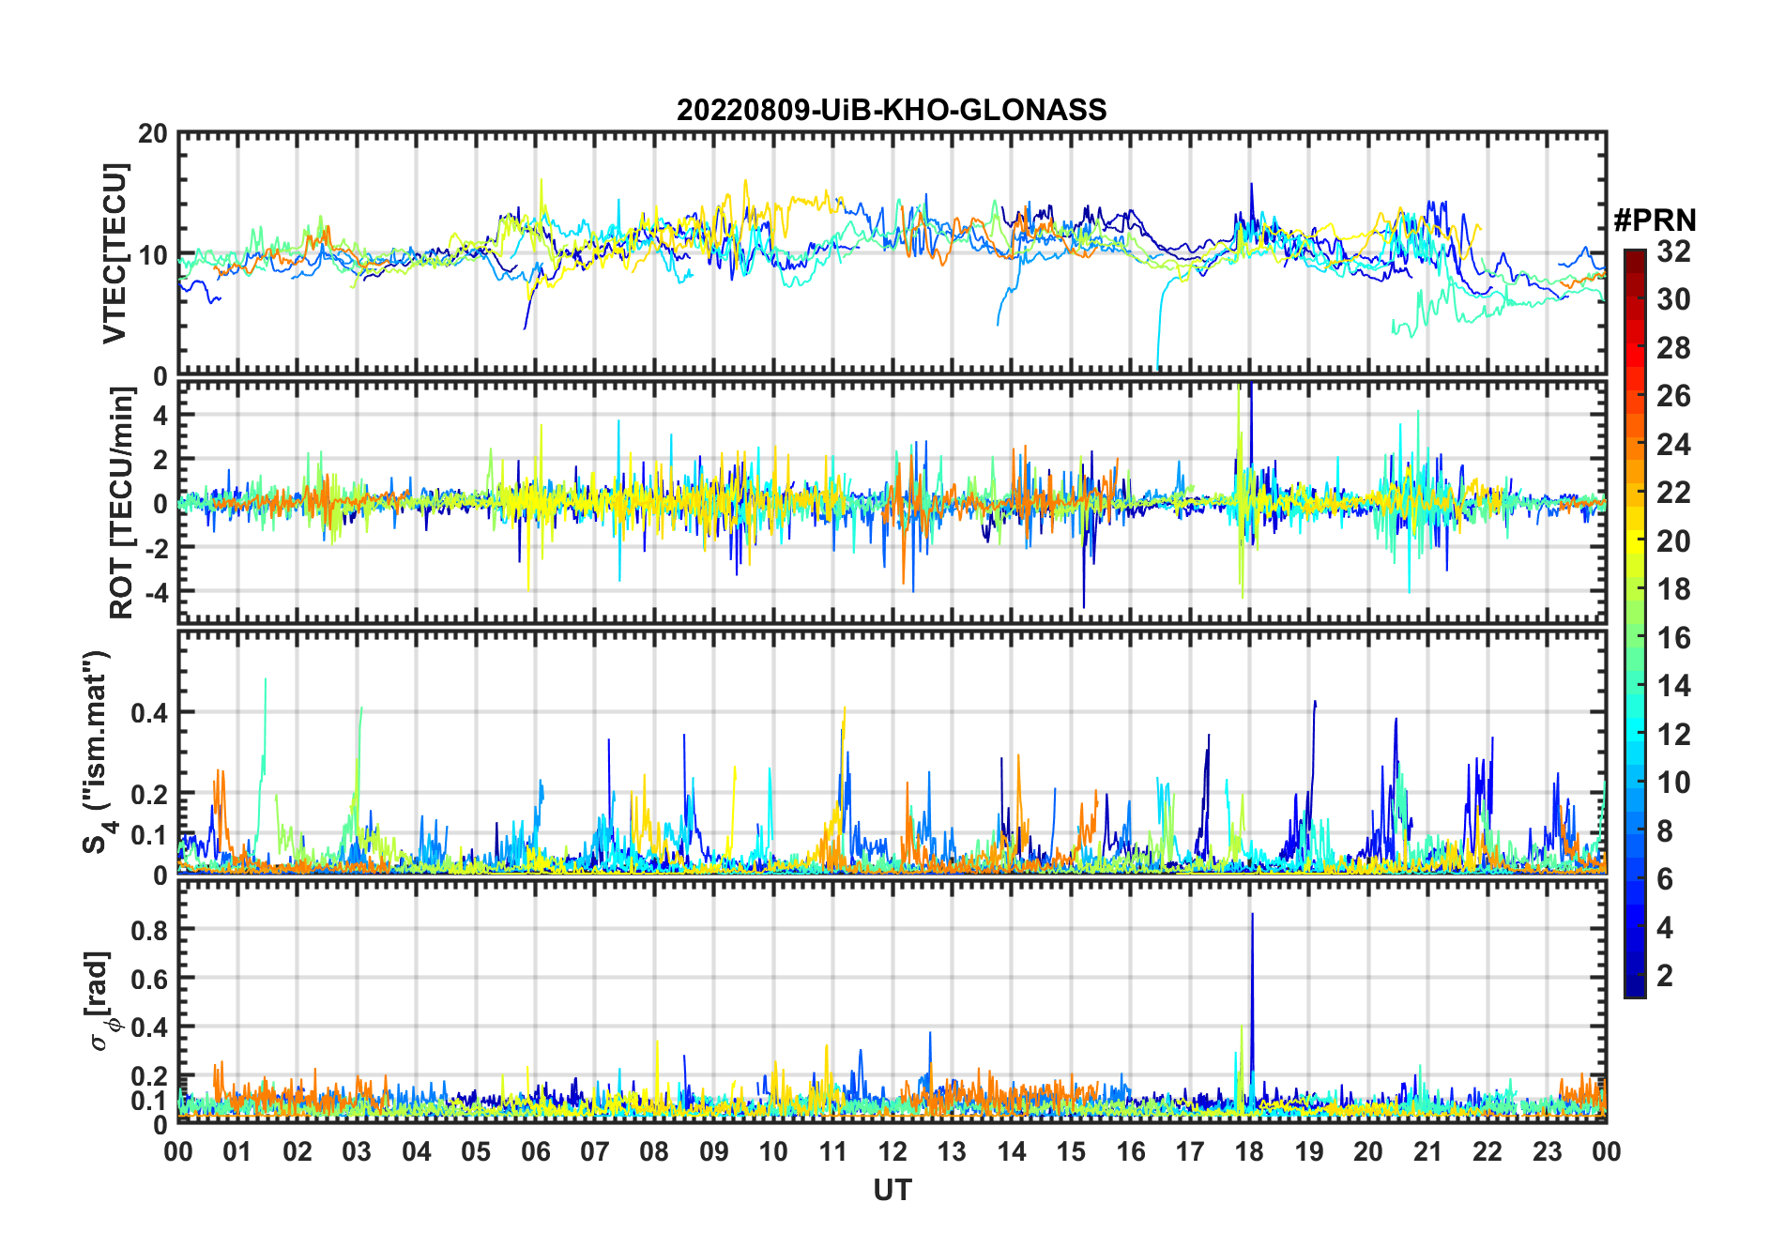
Task: Click UT axis hour label 09
Action: tap(714, 1151)
